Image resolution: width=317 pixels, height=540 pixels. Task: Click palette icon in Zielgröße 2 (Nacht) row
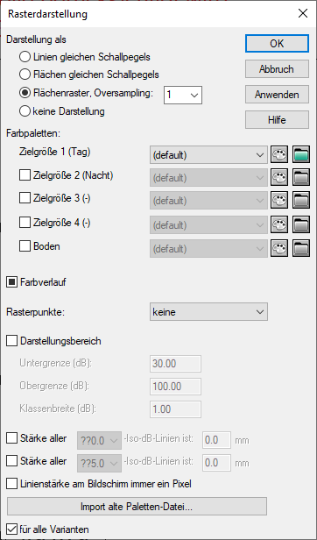[x=279, y=178]
